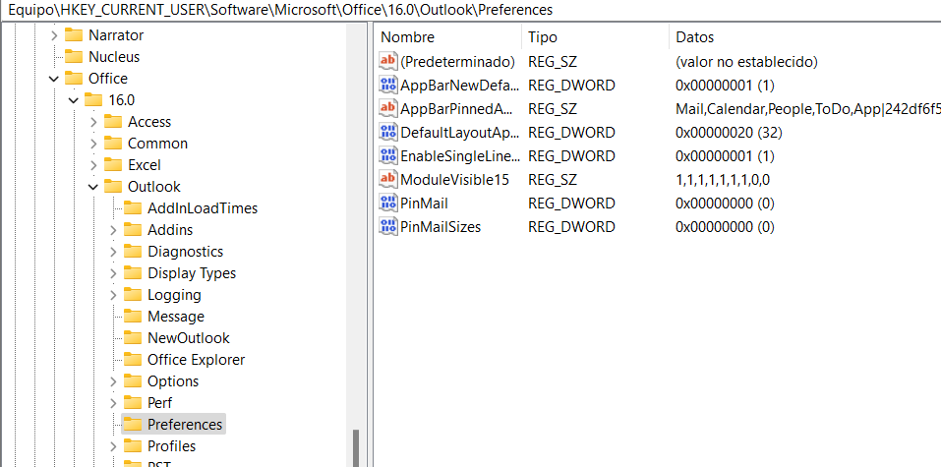Click the (Predeterminado) string value icon
941x467 pixels.
388,61
